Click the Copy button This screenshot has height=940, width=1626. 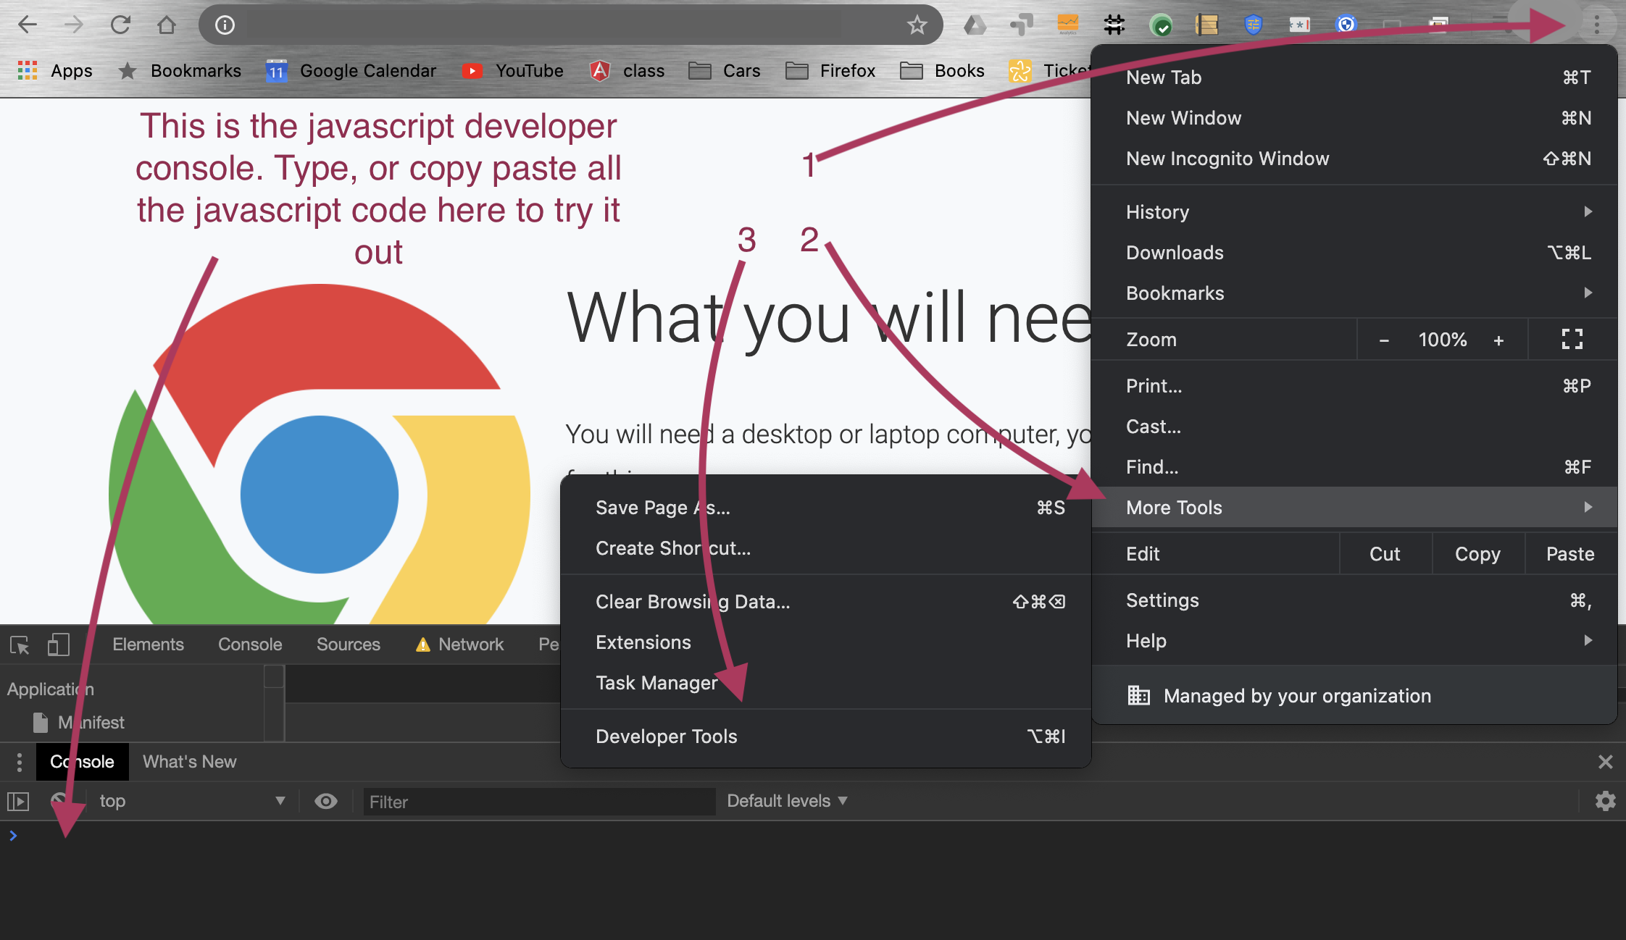click(1478, 554)
